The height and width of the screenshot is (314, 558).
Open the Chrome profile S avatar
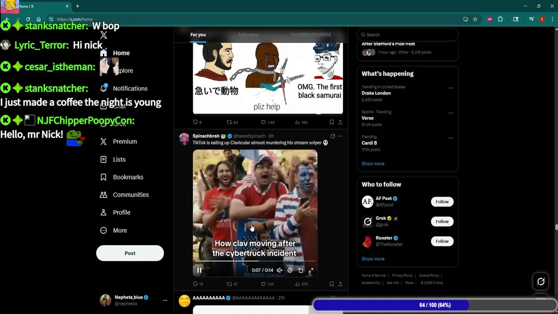click(x=542, y=19)
